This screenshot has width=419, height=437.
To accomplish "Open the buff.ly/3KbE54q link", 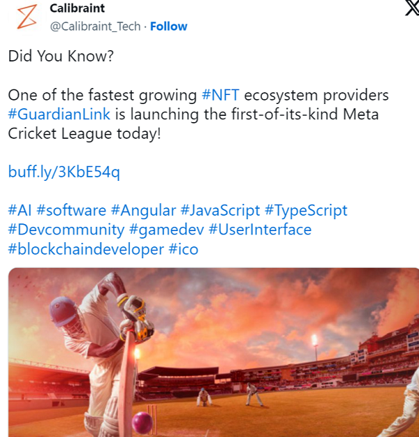I will click(64, 172).
